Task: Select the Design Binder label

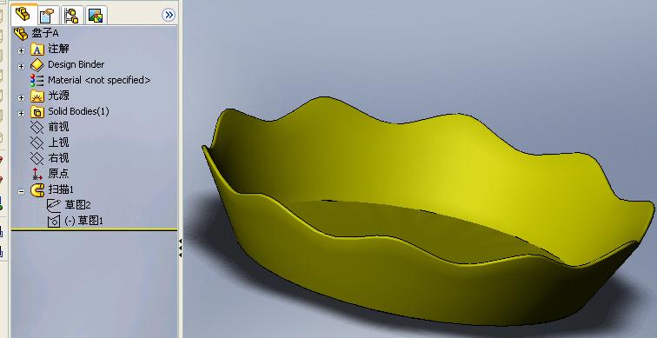Action: tap(76, 64)
